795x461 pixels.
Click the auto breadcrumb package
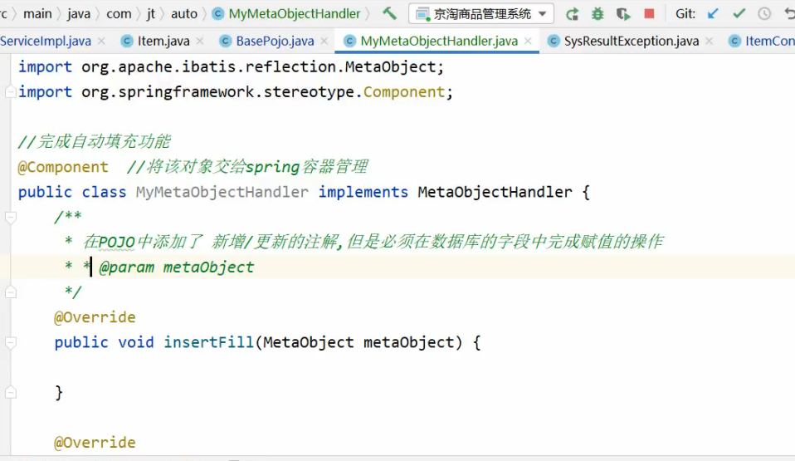[x=184, y=14]
